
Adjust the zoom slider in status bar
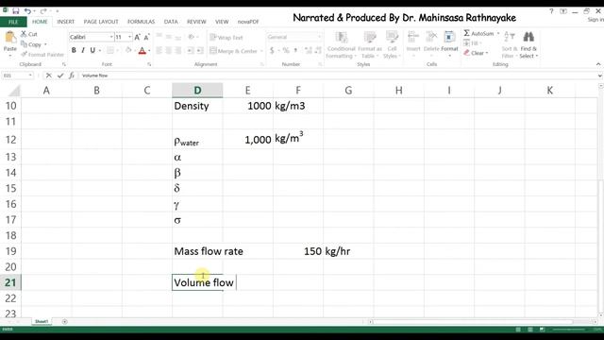pyautogui.click(x=570, y=330)
